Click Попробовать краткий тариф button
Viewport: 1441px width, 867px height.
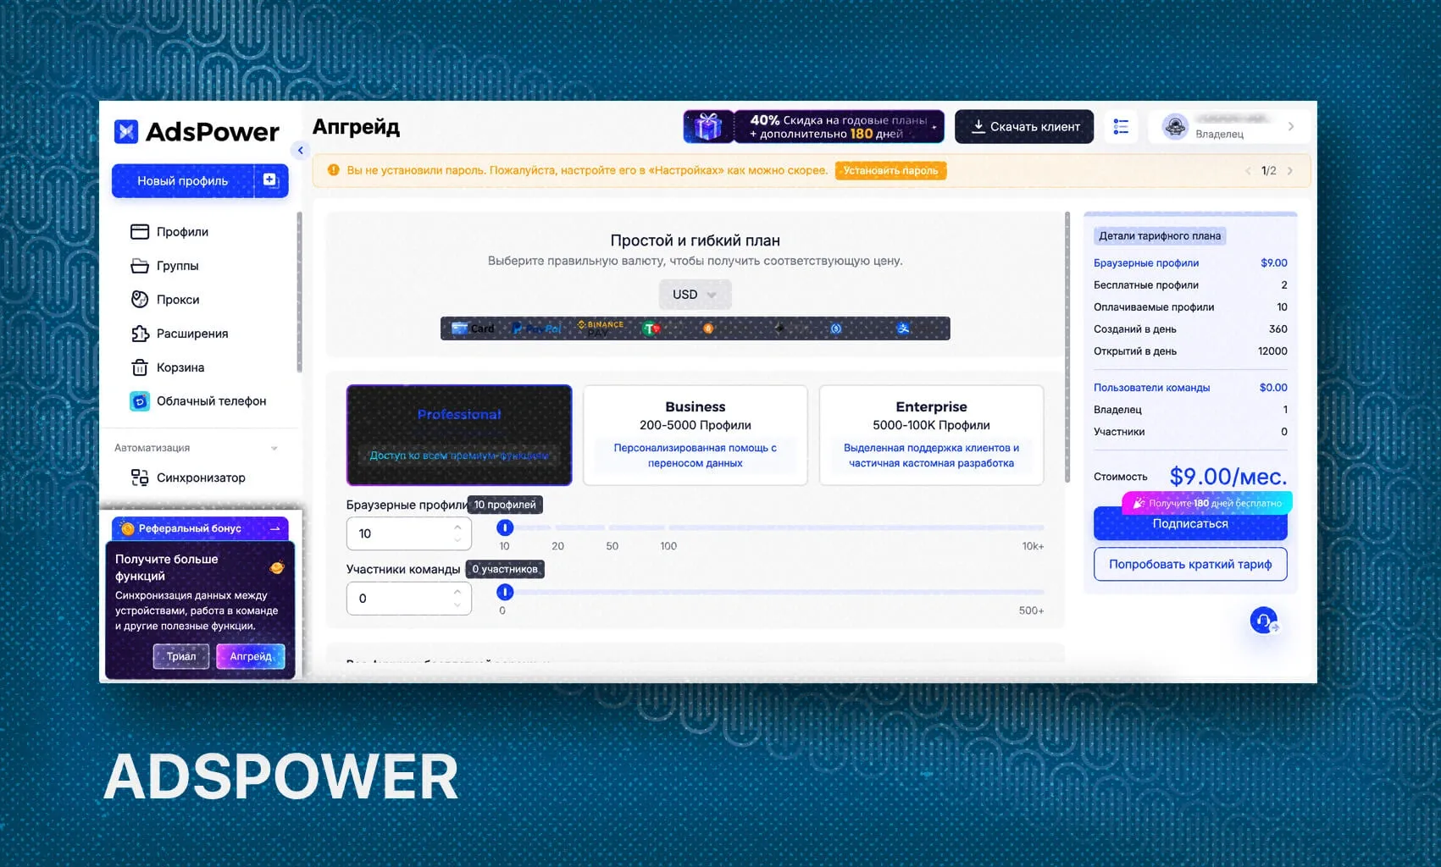coord(1190,564)
